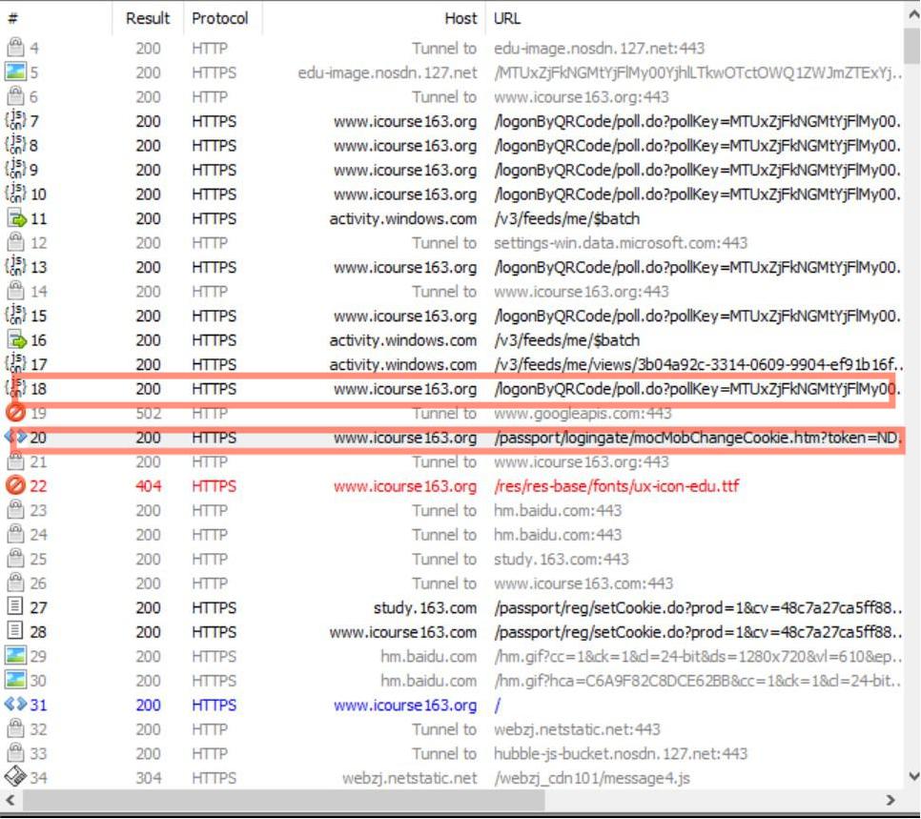Click the document icon of session 28
The width and height of the screenshot is (921, 819).
tap(15, 631)
